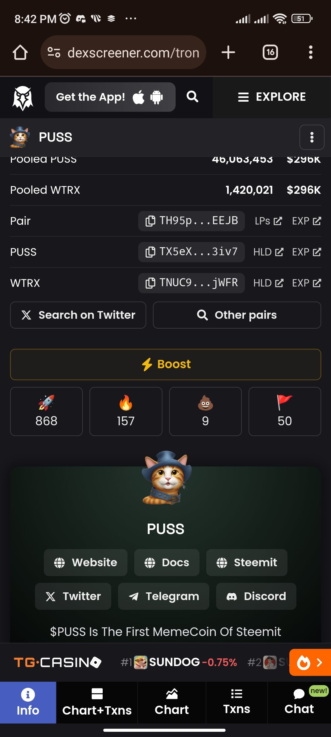
Task: Expand the EXPLORE hamburger menu
Action: tap(272, 97)
